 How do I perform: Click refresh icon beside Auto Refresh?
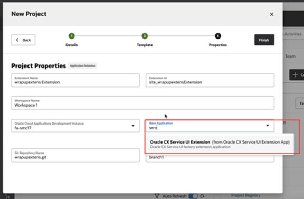coord(202,196)
